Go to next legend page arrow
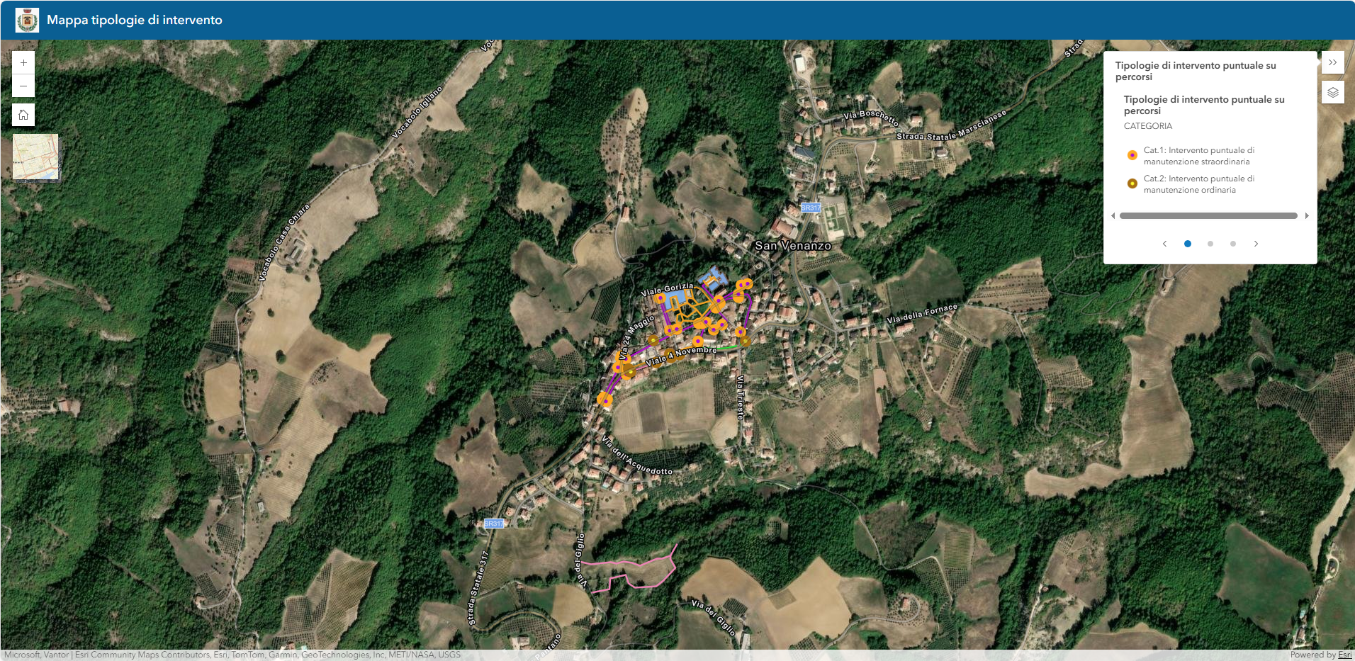1355x661 pixels. (x=1256, y=244)
